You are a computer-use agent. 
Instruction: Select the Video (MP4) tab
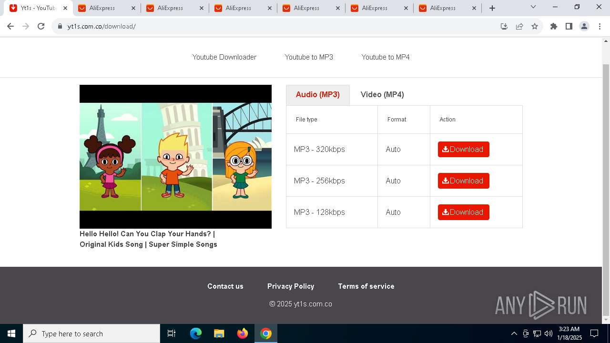tap(382, 94)
